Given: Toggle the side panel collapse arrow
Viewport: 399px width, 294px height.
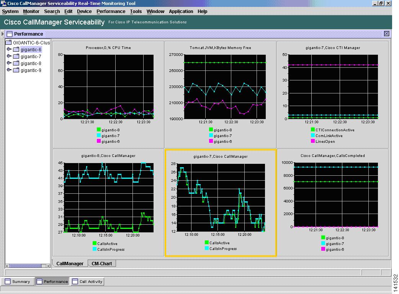Looking at the screenshot, I should tap(3, 34).
